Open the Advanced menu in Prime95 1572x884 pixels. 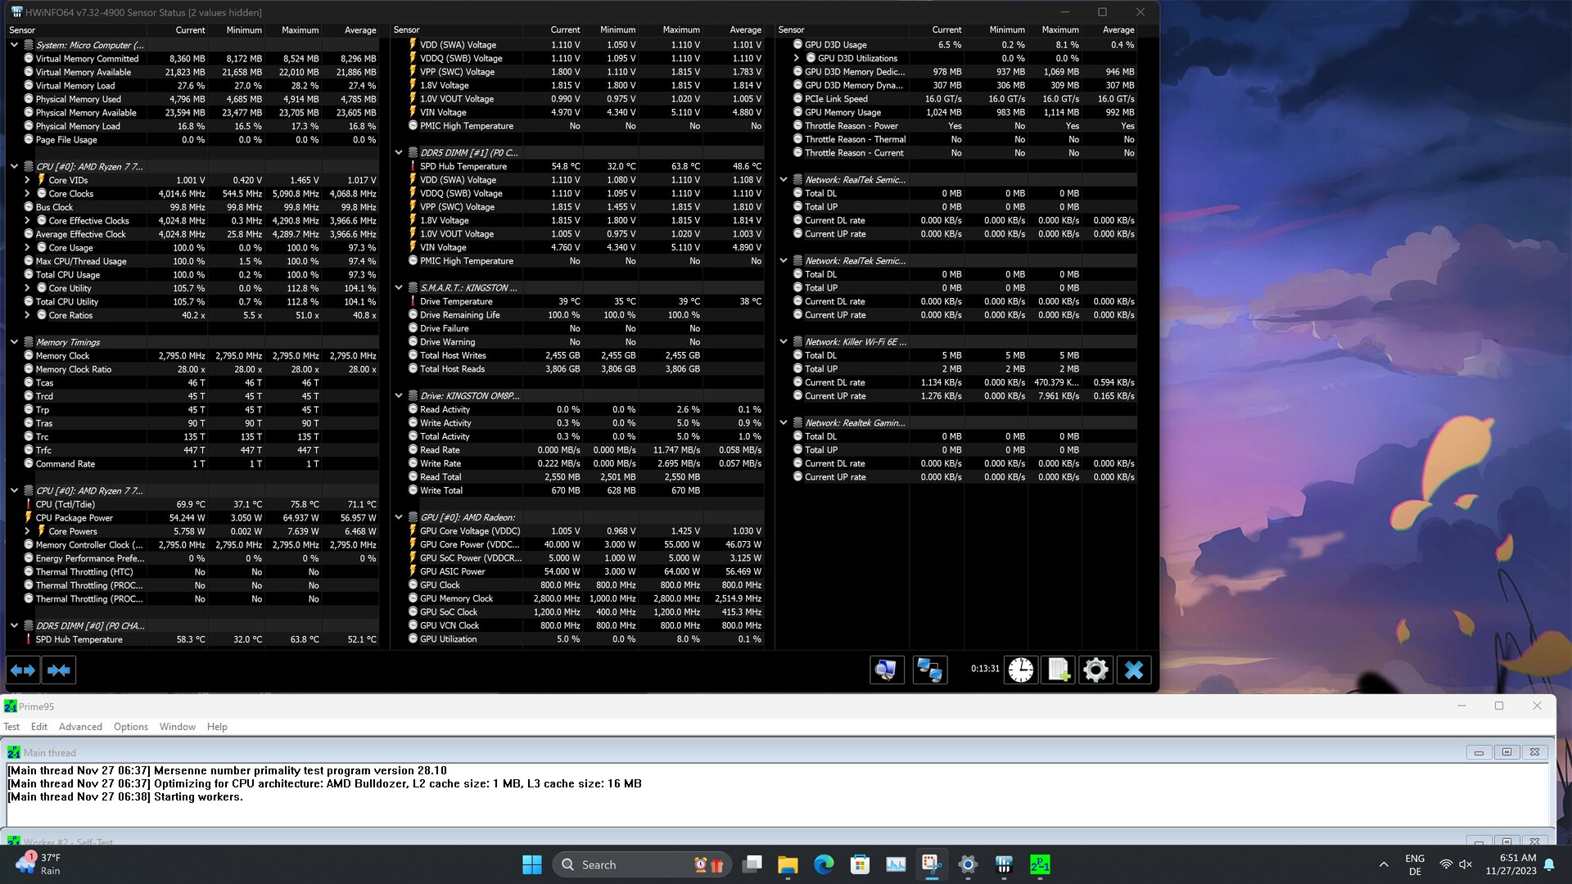(x=80, y=727)
